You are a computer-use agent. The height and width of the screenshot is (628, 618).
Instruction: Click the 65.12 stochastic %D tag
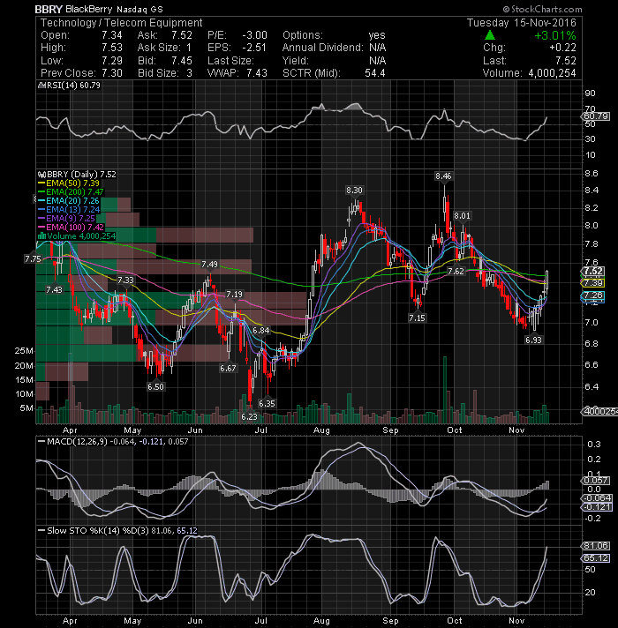point(596,558)
